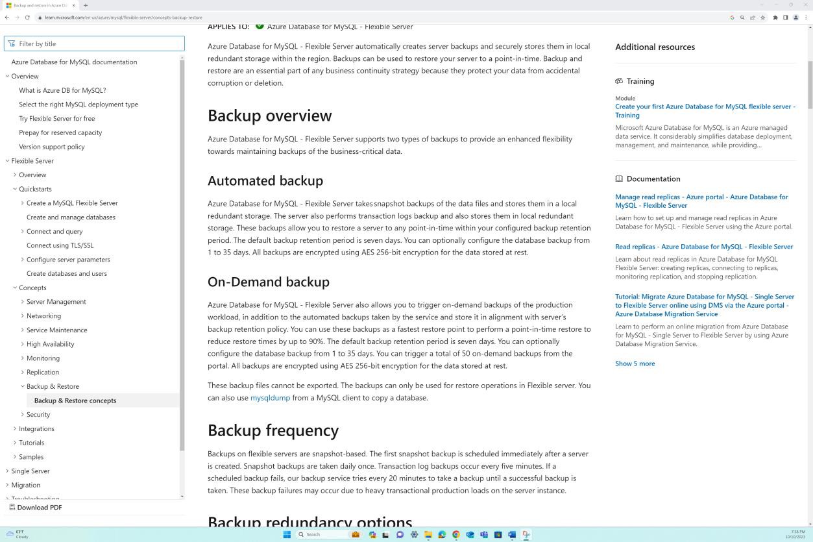Viewport: 813px width, 542px height.
Task: Select the Backup and restore browser tab
Action: pos(39,4)
